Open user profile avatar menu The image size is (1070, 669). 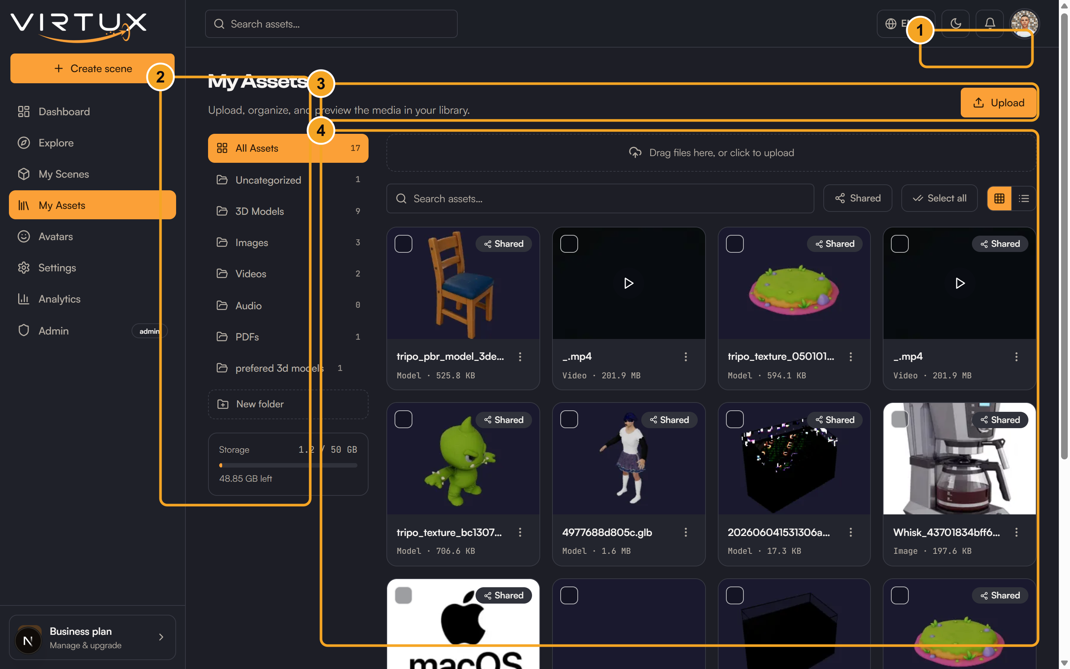pos(1024,23)
